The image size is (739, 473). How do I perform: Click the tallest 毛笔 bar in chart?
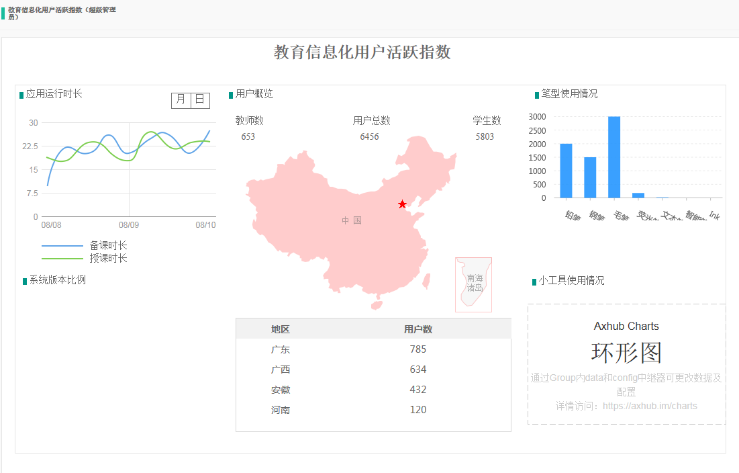pos(614,157)
